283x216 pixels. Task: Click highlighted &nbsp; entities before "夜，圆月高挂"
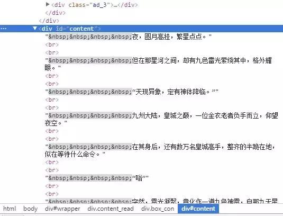tap(90, 37)
